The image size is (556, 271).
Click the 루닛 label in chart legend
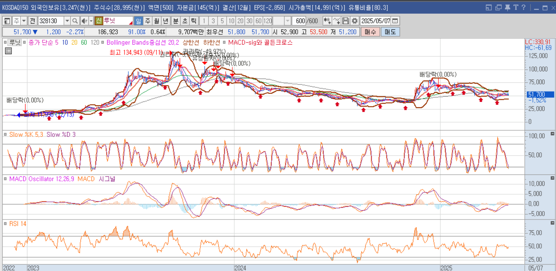coord(15,42)
